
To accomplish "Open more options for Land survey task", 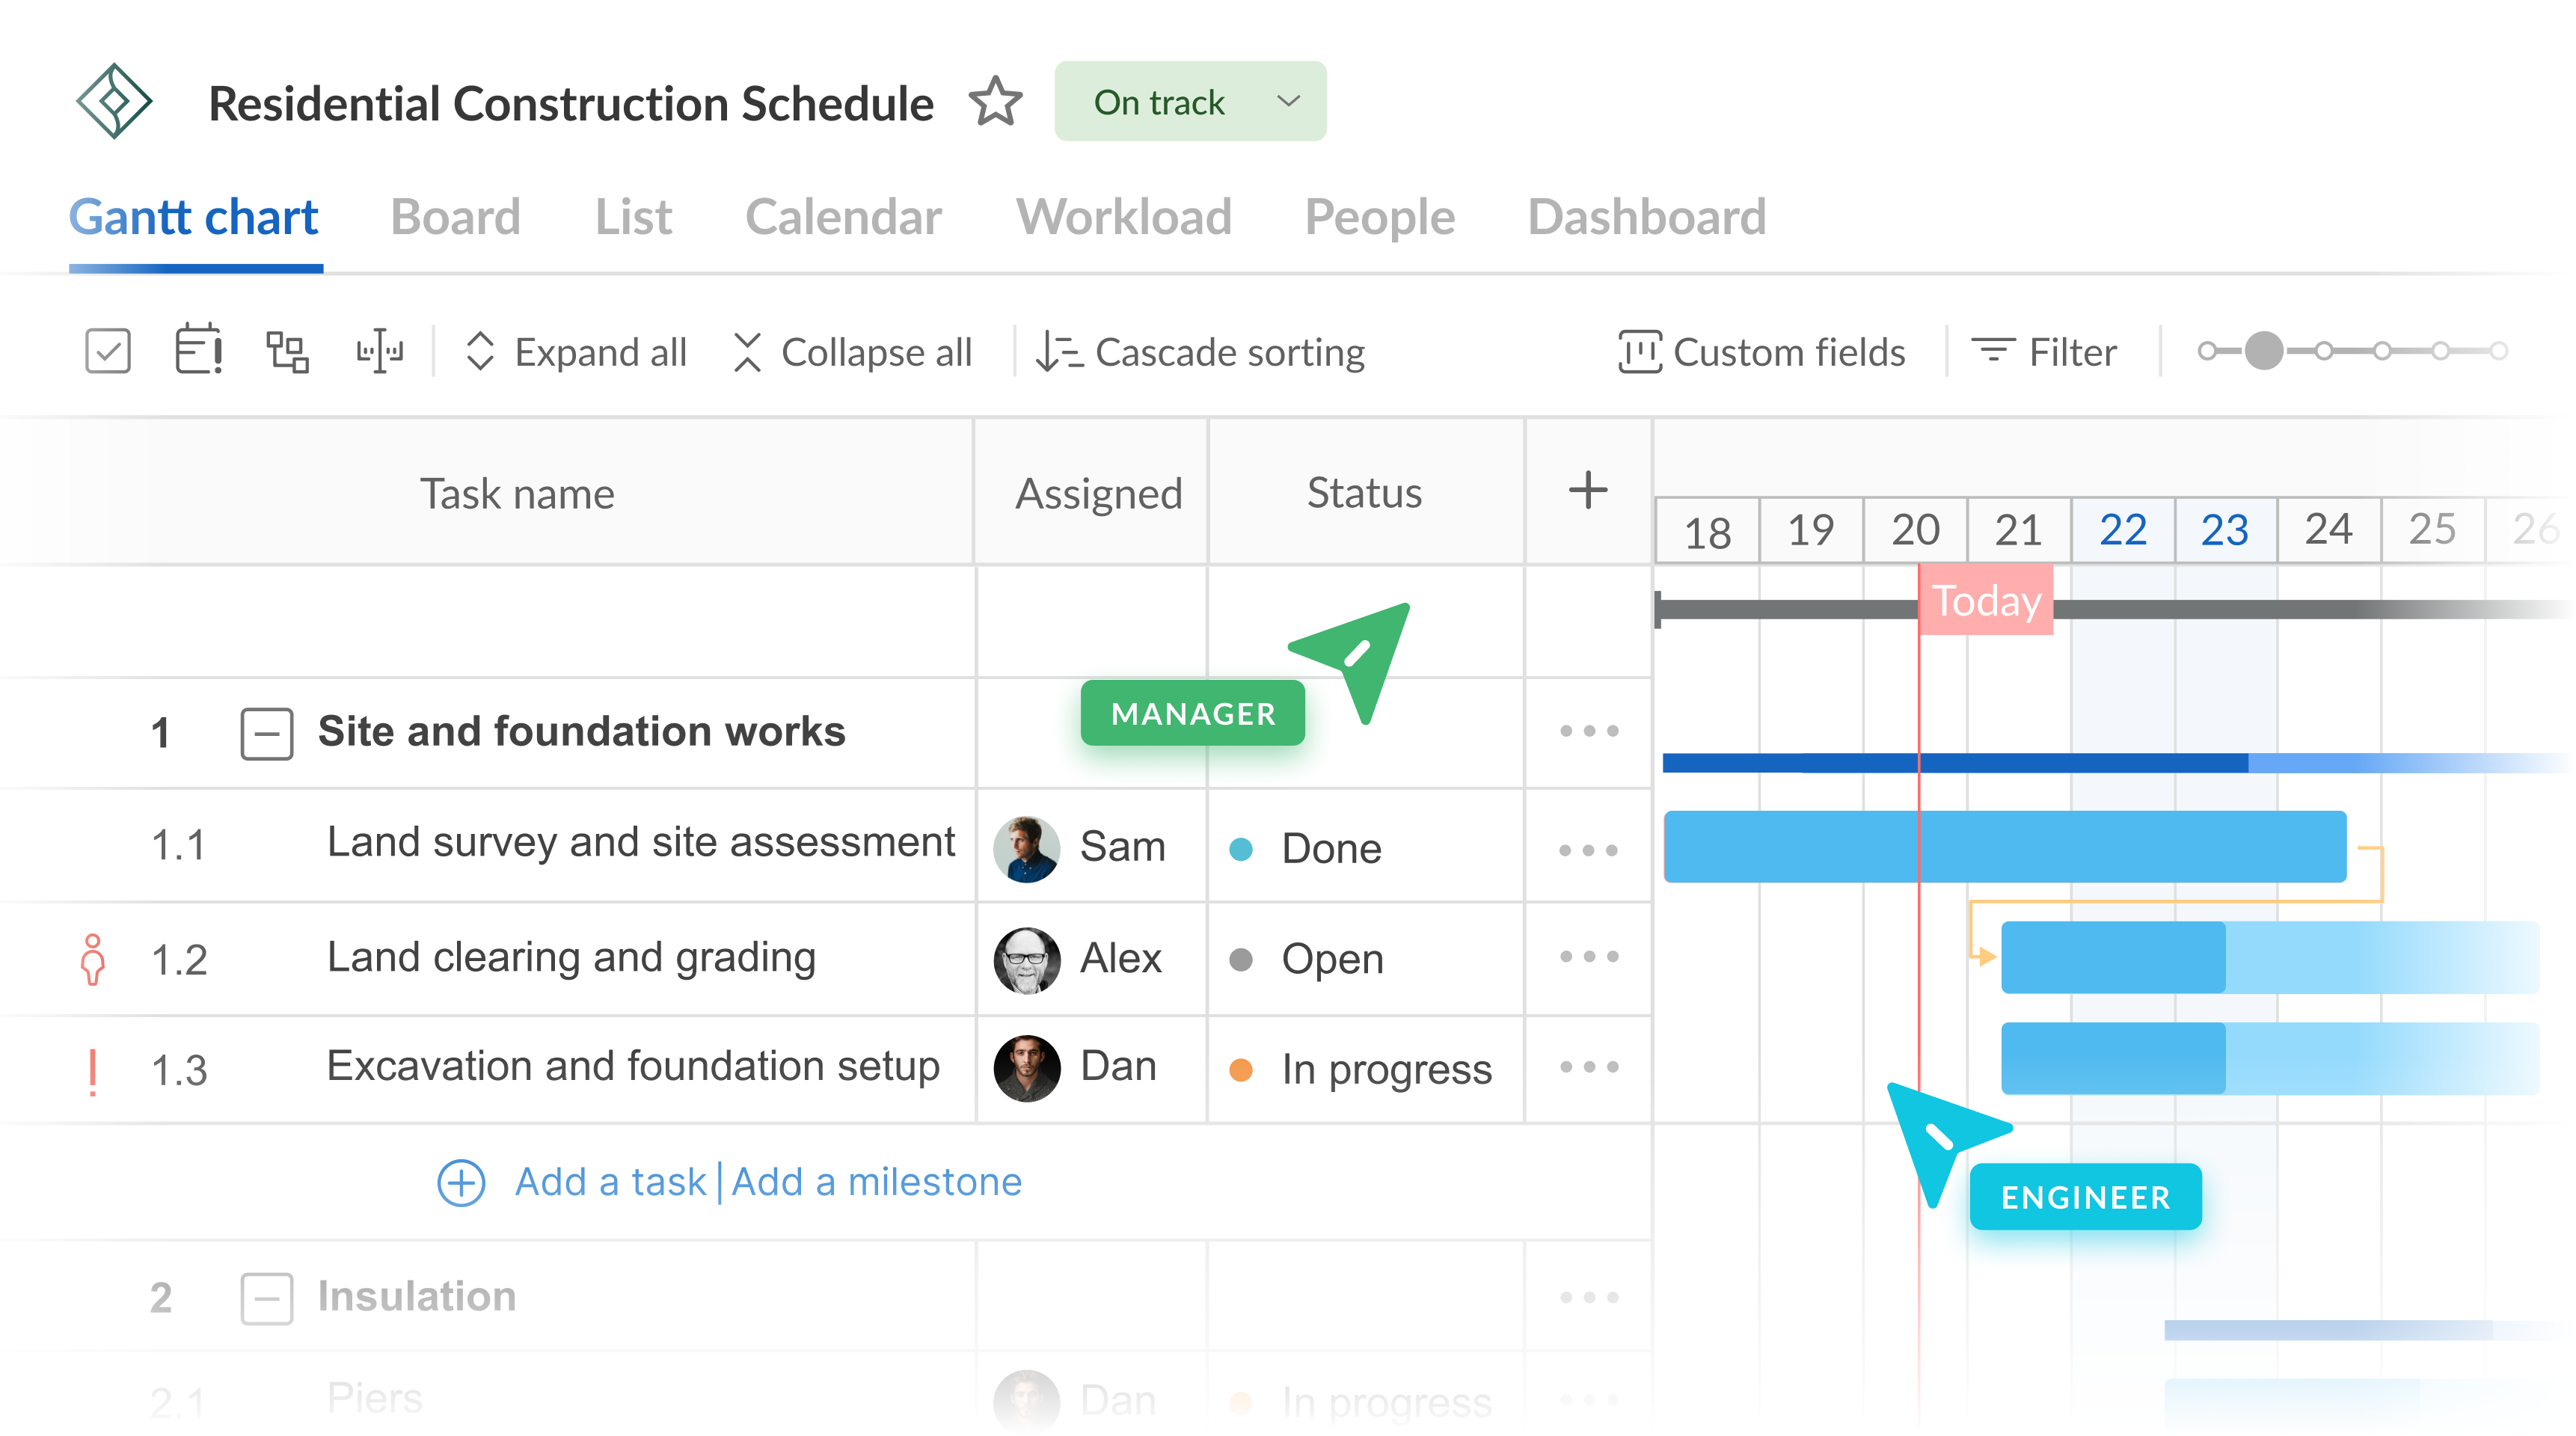I will click(x=1588, y=850).
